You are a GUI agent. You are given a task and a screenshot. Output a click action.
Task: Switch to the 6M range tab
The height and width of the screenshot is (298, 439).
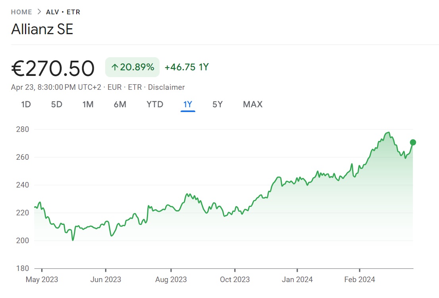pyautogui.click(x=120, y=104)
